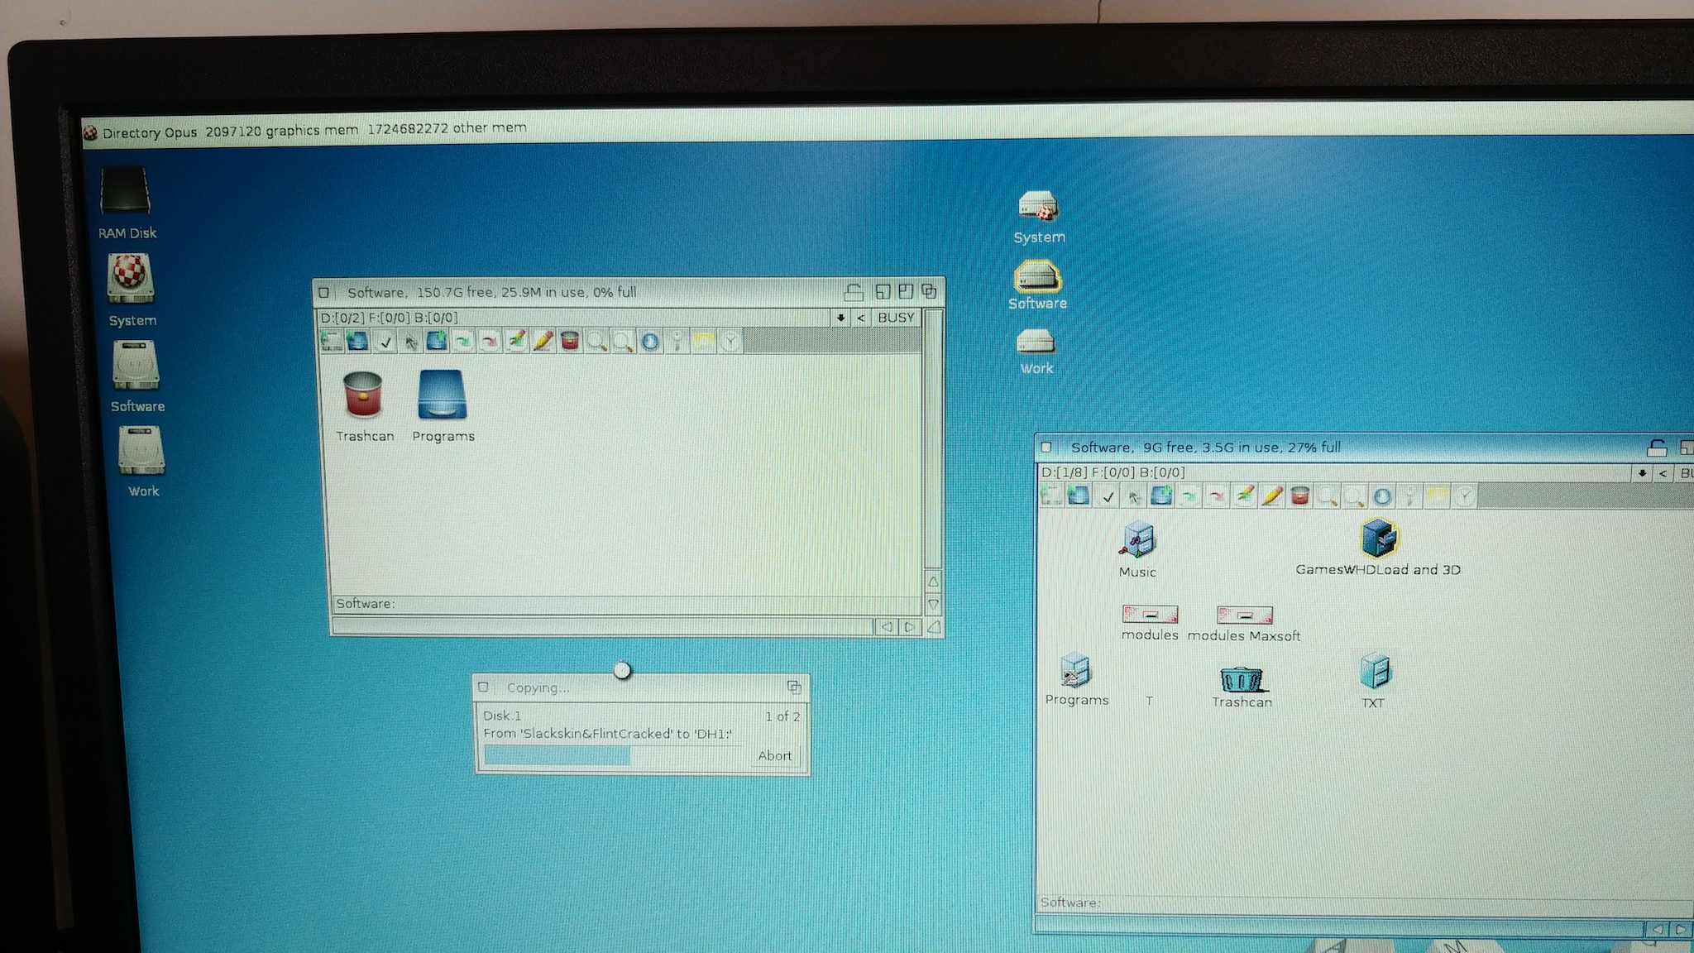
Task: Select the System drive icon near the screen center
Action: (1038, 207)
